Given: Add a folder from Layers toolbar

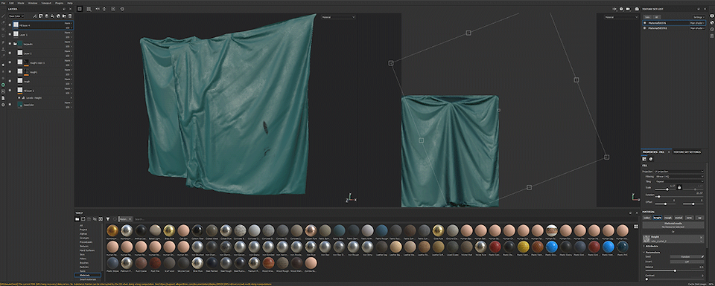Looking at the screenshot, I should click(x=64, y=16).
